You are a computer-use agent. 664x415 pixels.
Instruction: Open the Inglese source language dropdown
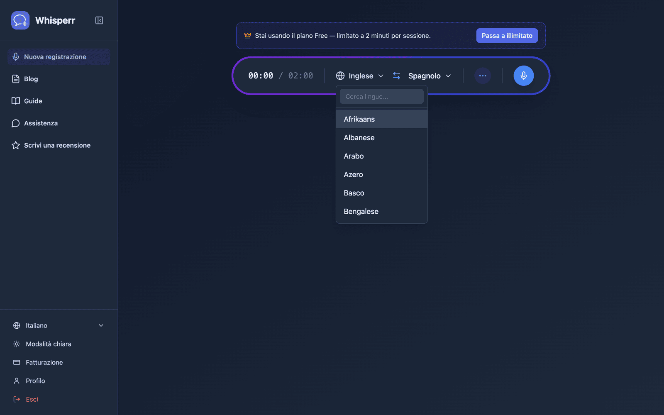[360, 76]
